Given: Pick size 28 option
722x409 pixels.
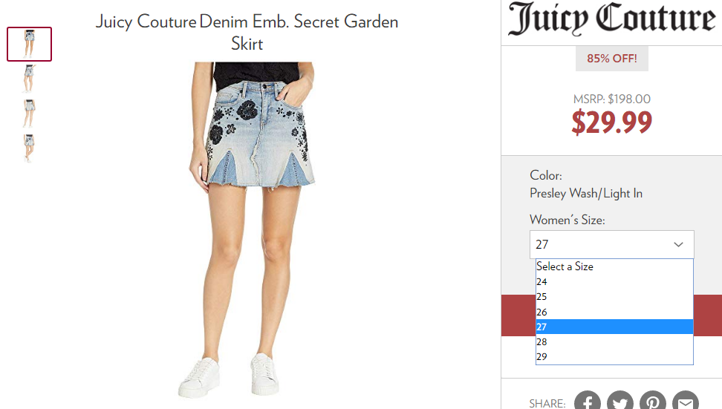Looking at the screenshot, I should tap(614, 342).
